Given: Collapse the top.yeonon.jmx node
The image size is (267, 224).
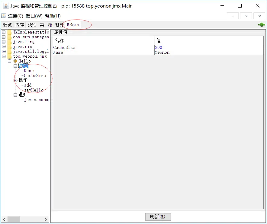Looking at the screenshot, I should (4, 56).
